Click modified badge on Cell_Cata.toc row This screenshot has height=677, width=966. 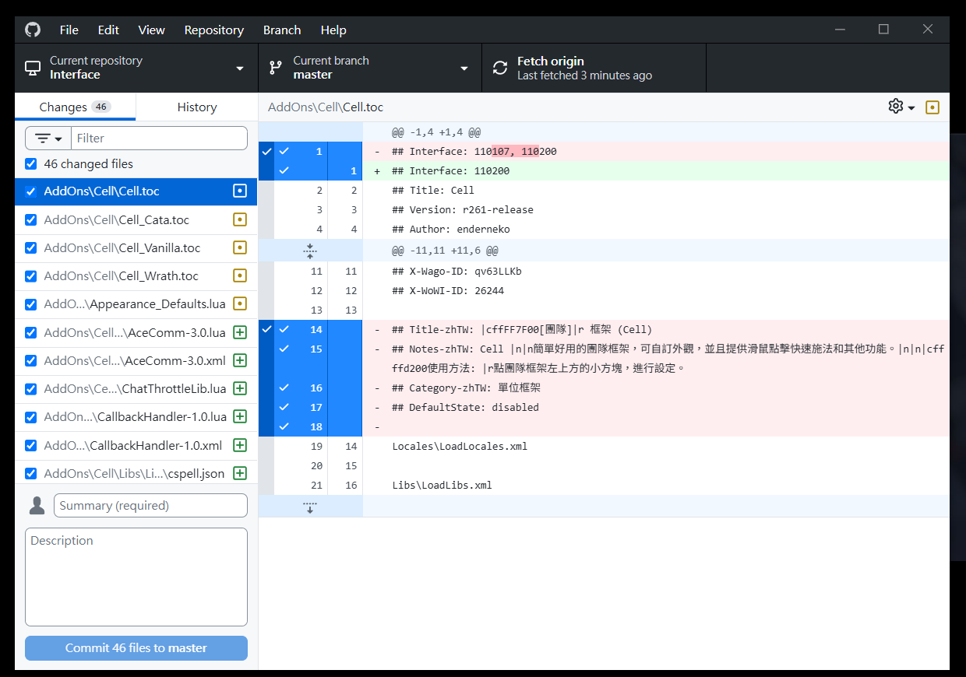240,219
